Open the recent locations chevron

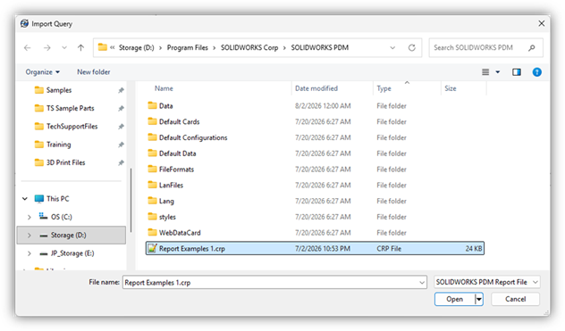64,47
